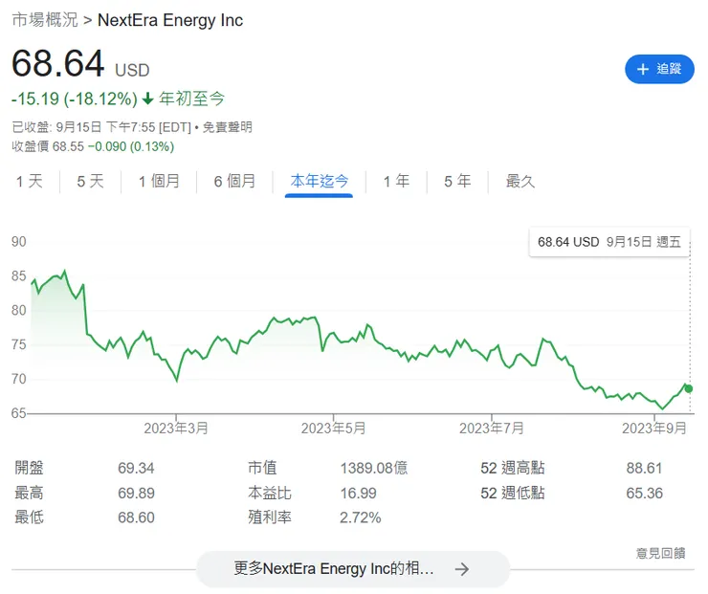Click the 2023年7月 axis label

click(x=492, y=428)
